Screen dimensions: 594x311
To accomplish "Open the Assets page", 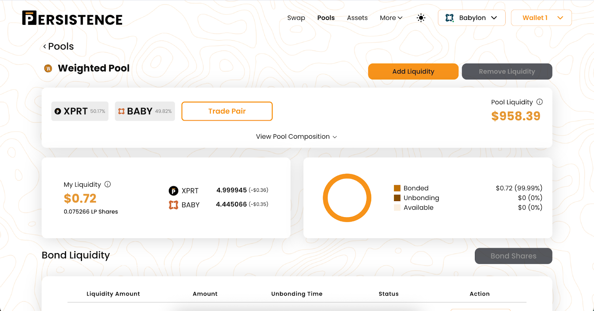I will [357, 18].
